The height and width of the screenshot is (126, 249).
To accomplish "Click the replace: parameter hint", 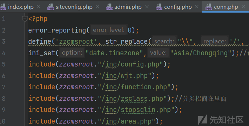I will coord(214,41).
